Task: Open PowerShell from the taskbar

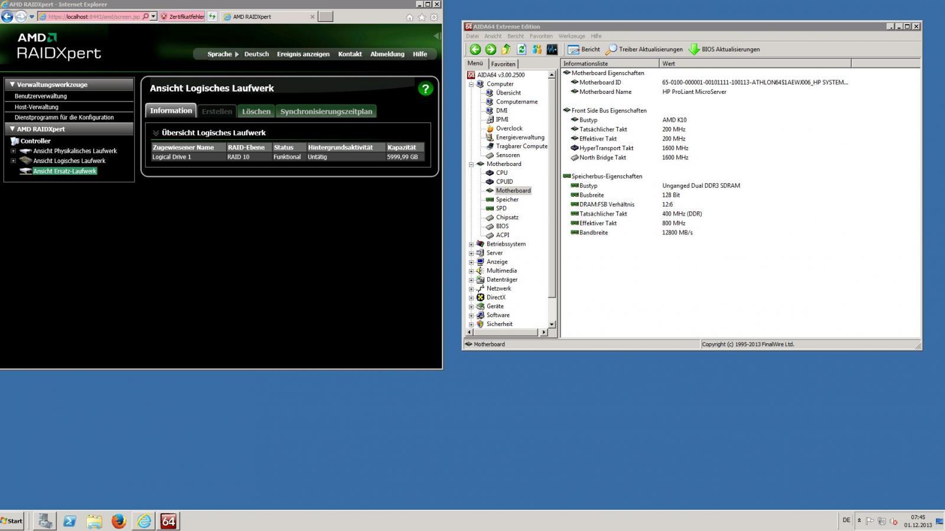Action: (70, 521)
